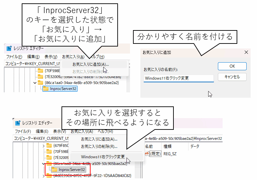
Task: Select {7E32009 key in bottom tree
Action: [x=61, y=158]
